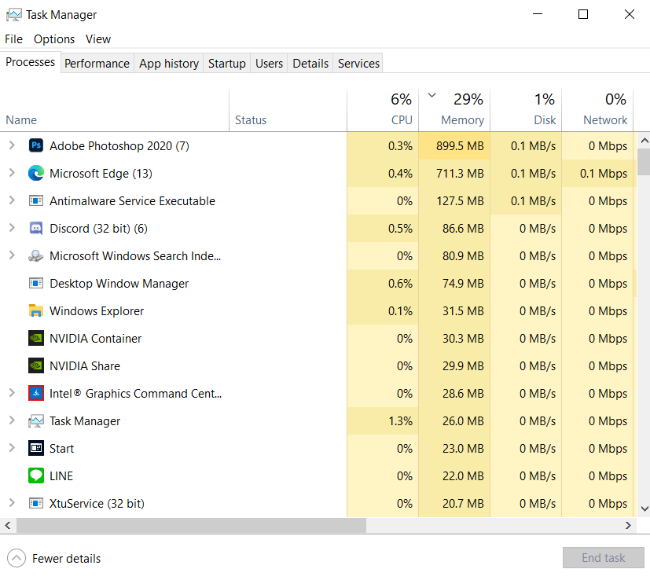Click the horizontal scrollbar thumb
Image resolution: width=650 pixels, height=580 pixels.
tap(191, 525)
